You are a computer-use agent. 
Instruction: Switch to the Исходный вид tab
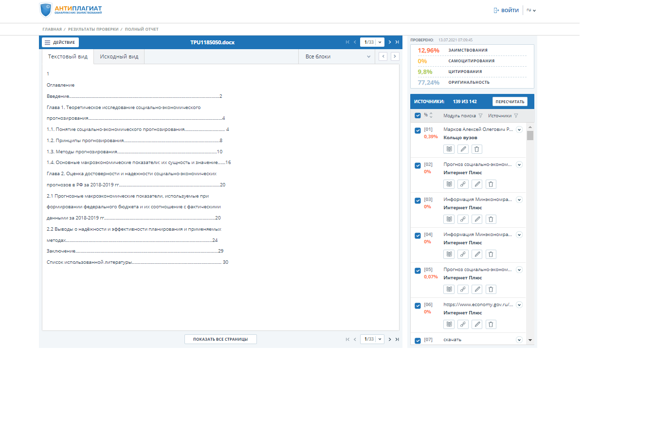(119, 56)
